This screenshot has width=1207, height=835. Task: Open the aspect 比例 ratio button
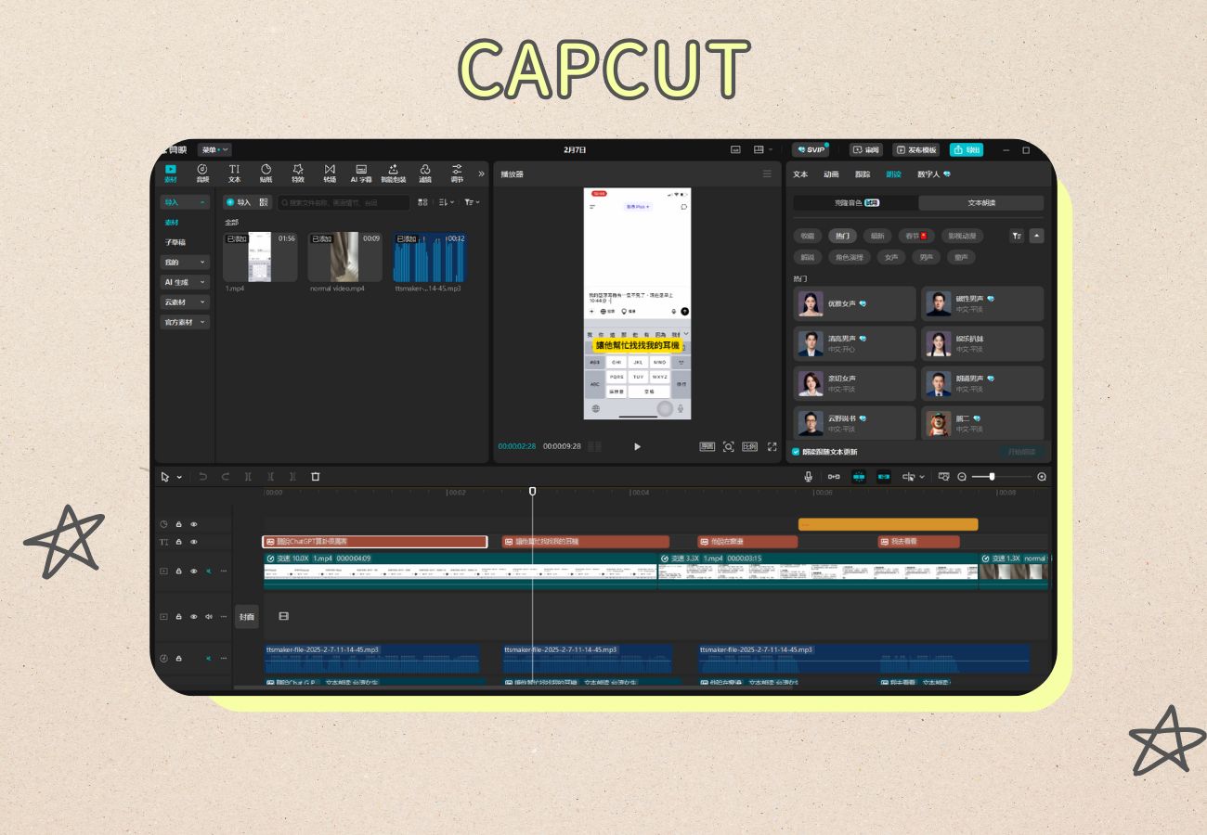749,446
